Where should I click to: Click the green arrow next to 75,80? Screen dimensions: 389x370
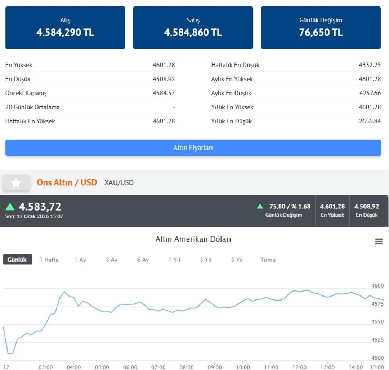click(x=260, y=207)
